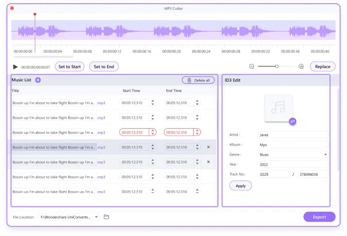
Task: Click the Title column header
Action: point(15,90)
